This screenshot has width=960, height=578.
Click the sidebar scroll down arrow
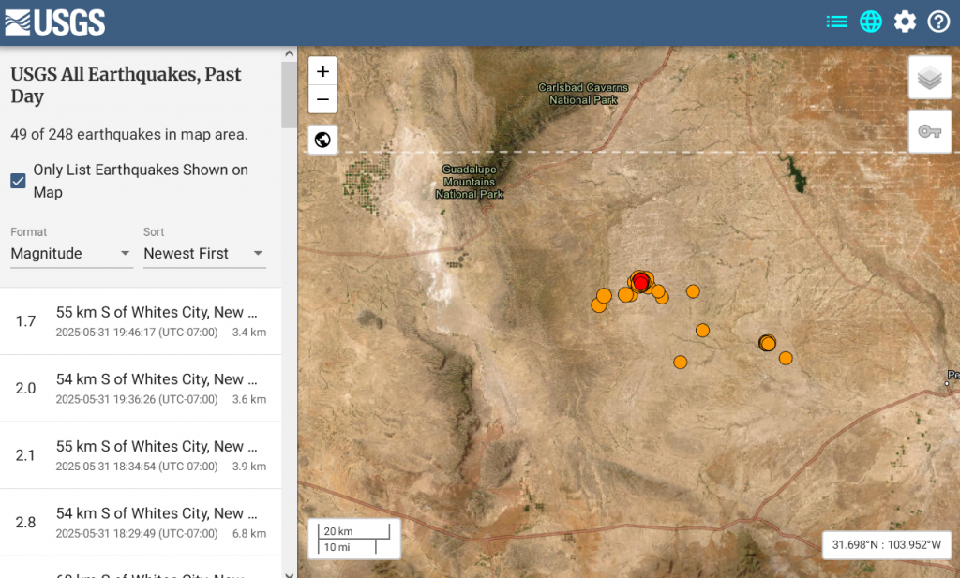tap(290, 573)
